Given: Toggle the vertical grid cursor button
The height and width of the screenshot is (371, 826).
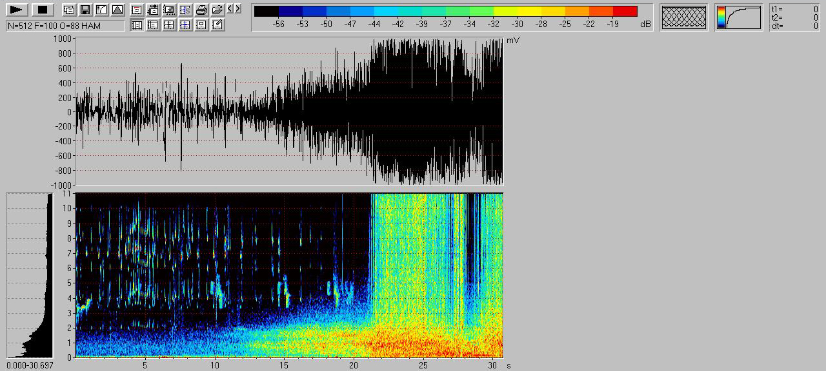Looking at the screenshot, I should (x=137, y=24).
